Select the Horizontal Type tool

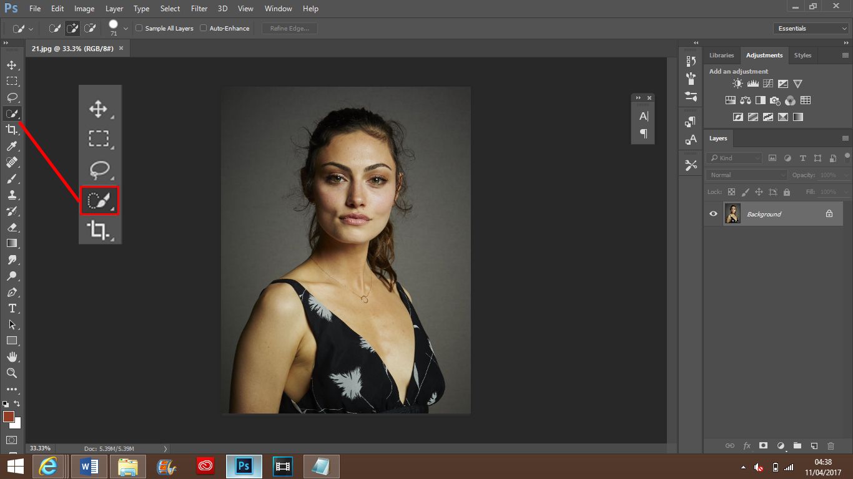(x=12, y=308)
